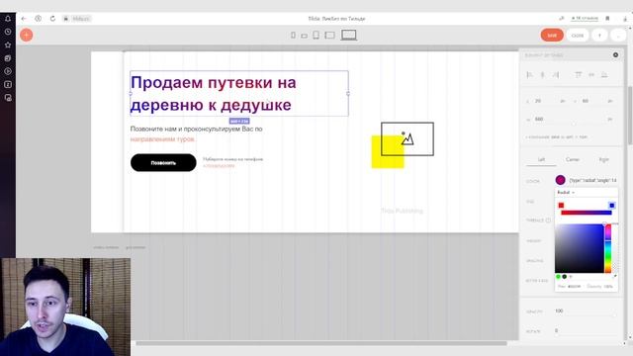
Task: Click the play circle icon in sidebar
Action: 8,71
